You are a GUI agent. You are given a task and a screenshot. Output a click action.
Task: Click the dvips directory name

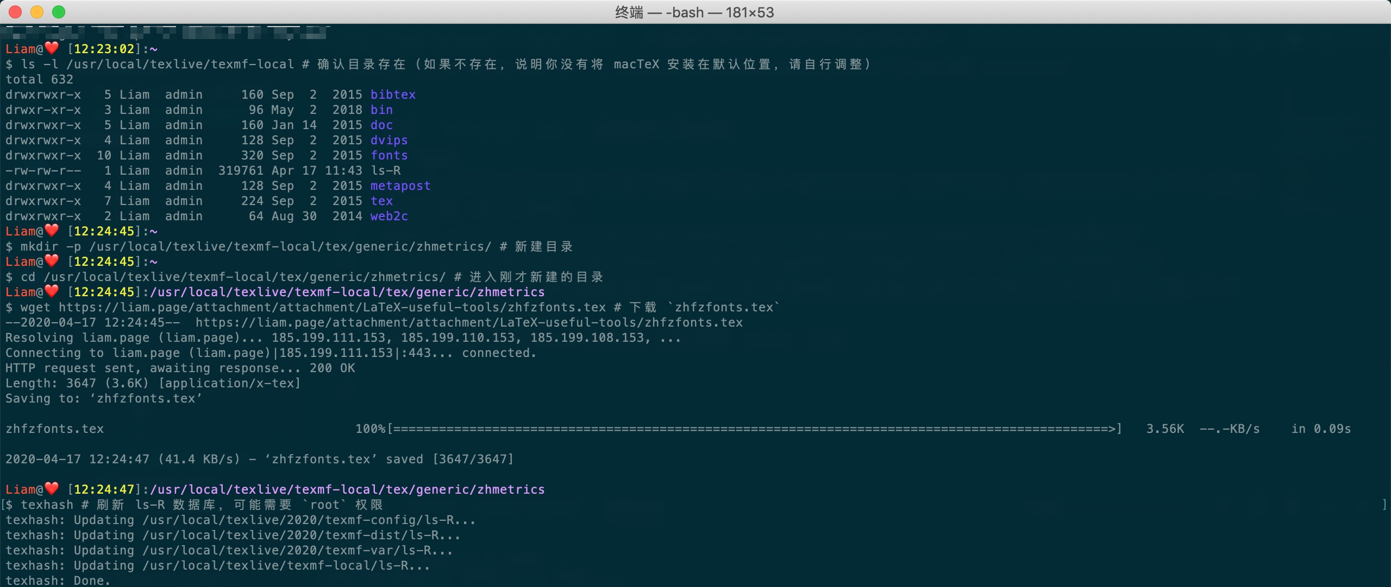click(x=389, y=140)
